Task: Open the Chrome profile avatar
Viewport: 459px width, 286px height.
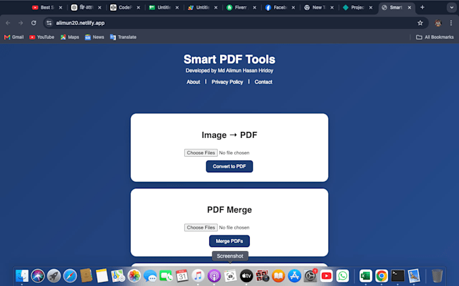Action: tap(438, 23)
